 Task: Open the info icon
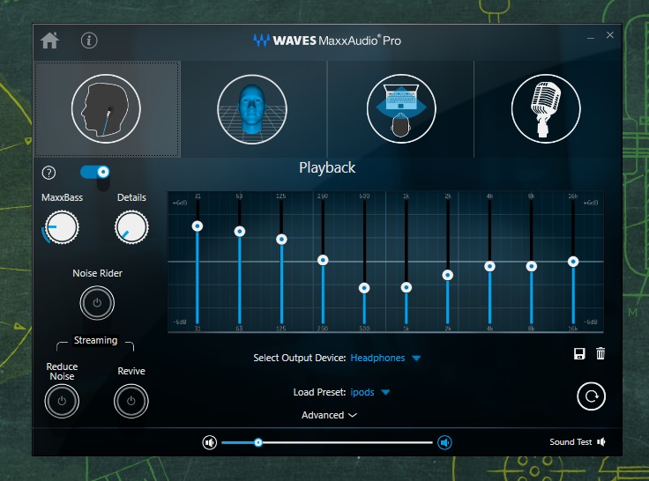tap(89, 41)
